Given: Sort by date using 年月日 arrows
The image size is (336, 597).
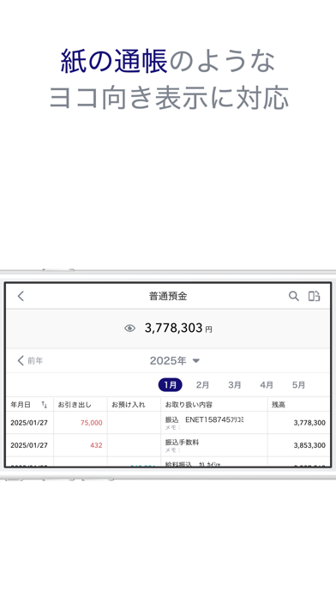Looking at the screenshot, I should (44, 405).
